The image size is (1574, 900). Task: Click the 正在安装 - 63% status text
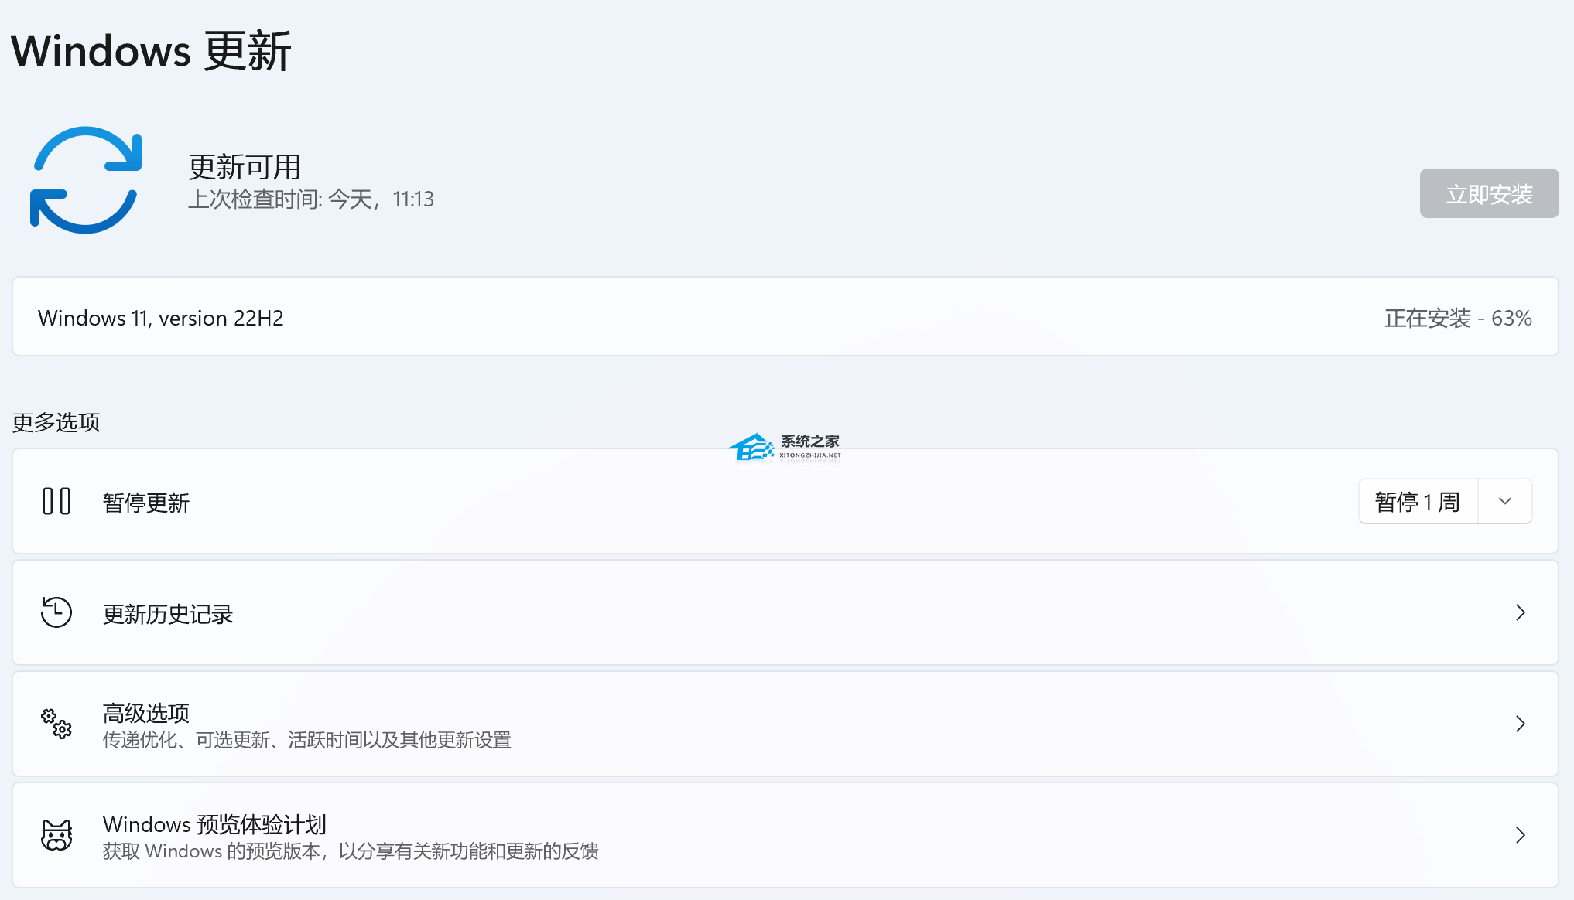[x=1458, y=318]
